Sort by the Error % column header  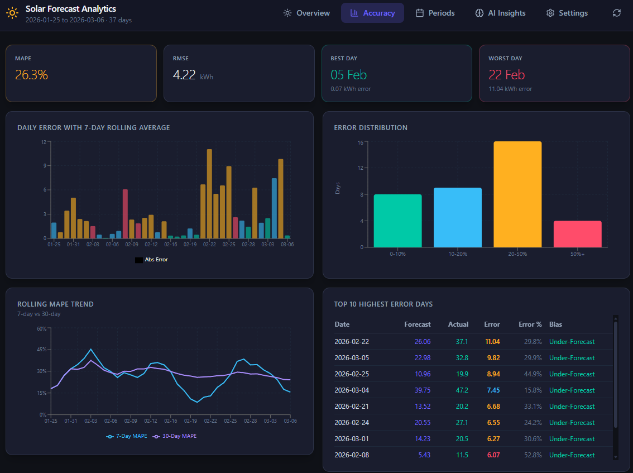(x=530, y=324)
